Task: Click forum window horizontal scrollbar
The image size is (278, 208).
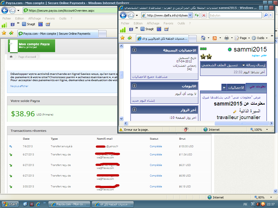Action: point(242,123)
